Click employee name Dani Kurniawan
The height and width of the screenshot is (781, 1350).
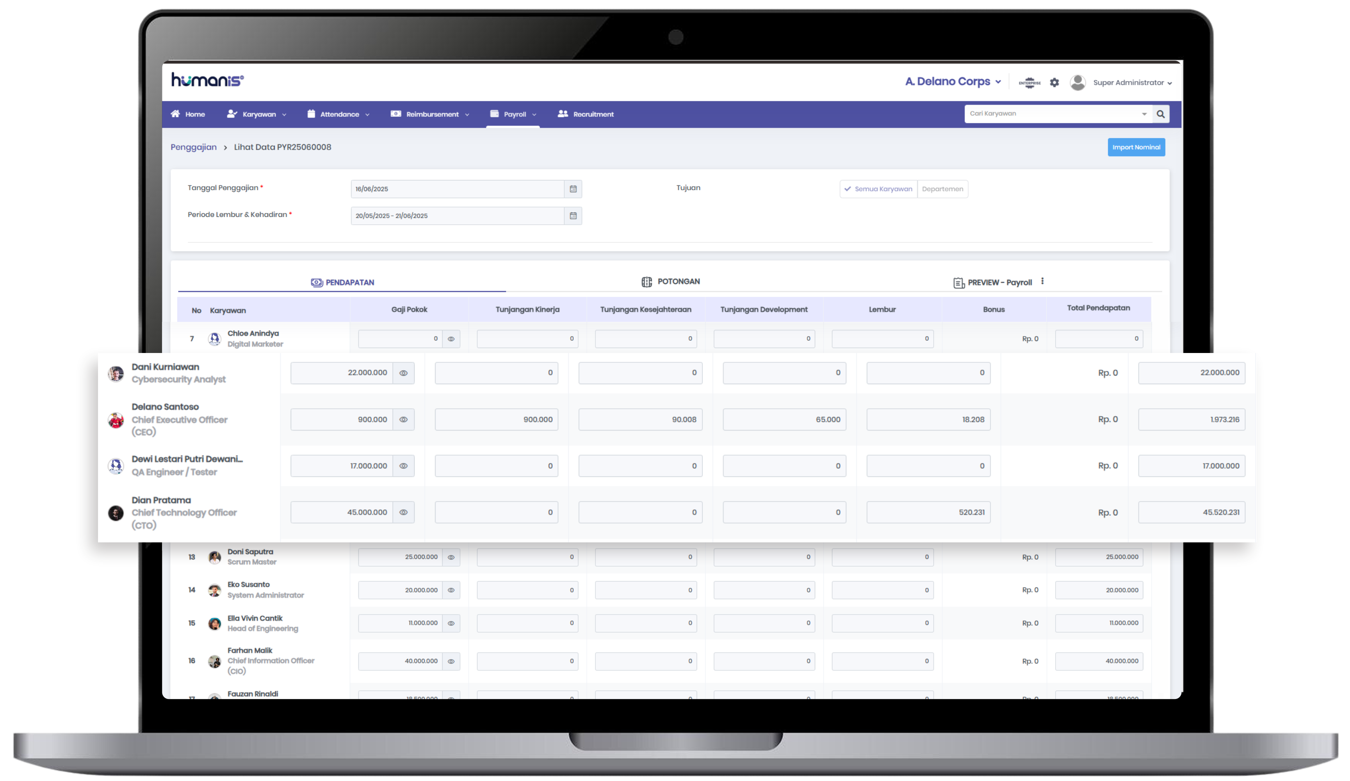coord(166,367)
